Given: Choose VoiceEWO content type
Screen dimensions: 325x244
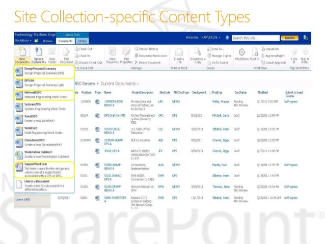Looking at the screenshot, I should pyautogui.click(x=44, y=119).
